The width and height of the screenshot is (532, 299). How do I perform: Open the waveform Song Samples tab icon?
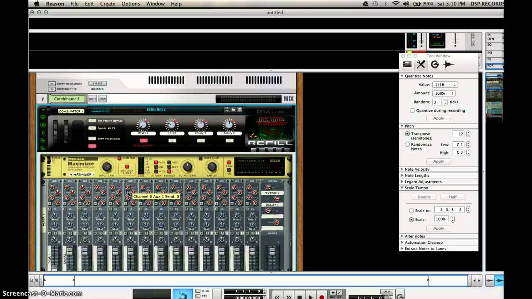[x=448, y=64]
